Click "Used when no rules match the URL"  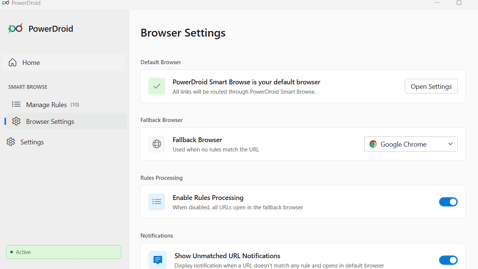(x=216, y=150)
